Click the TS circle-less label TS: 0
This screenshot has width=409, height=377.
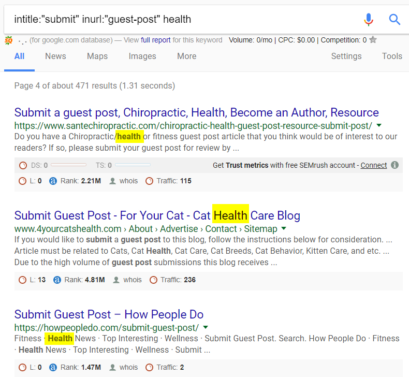coord(104,165)
